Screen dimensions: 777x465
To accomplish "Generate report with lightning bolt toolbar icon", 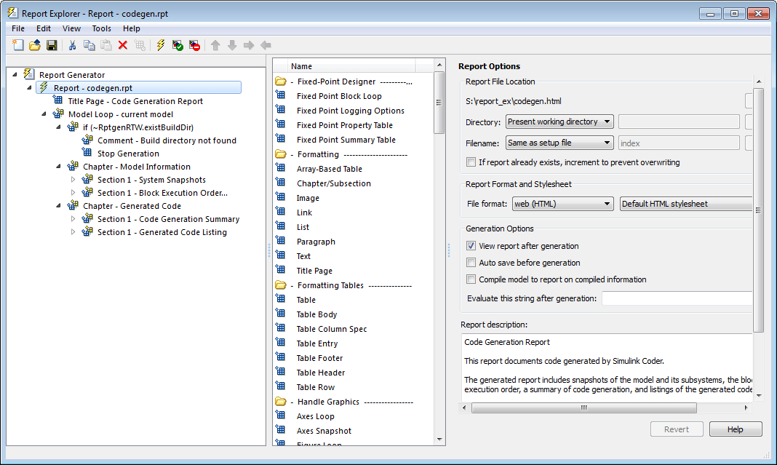I will (161, 46).
